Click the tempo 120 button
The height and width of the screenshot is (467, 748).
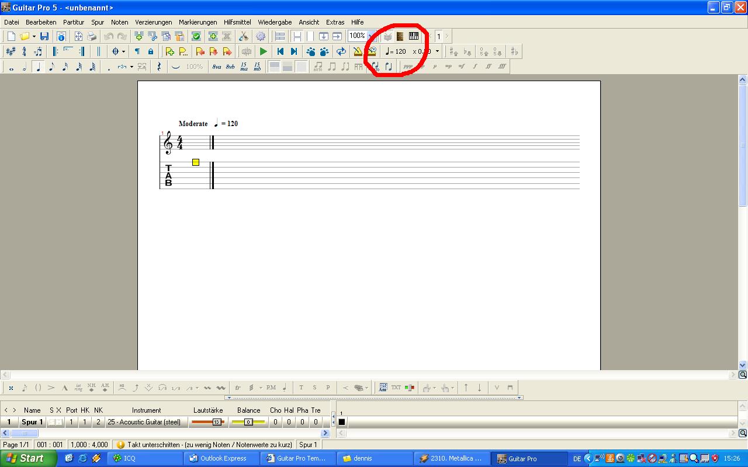pos(396,51)
